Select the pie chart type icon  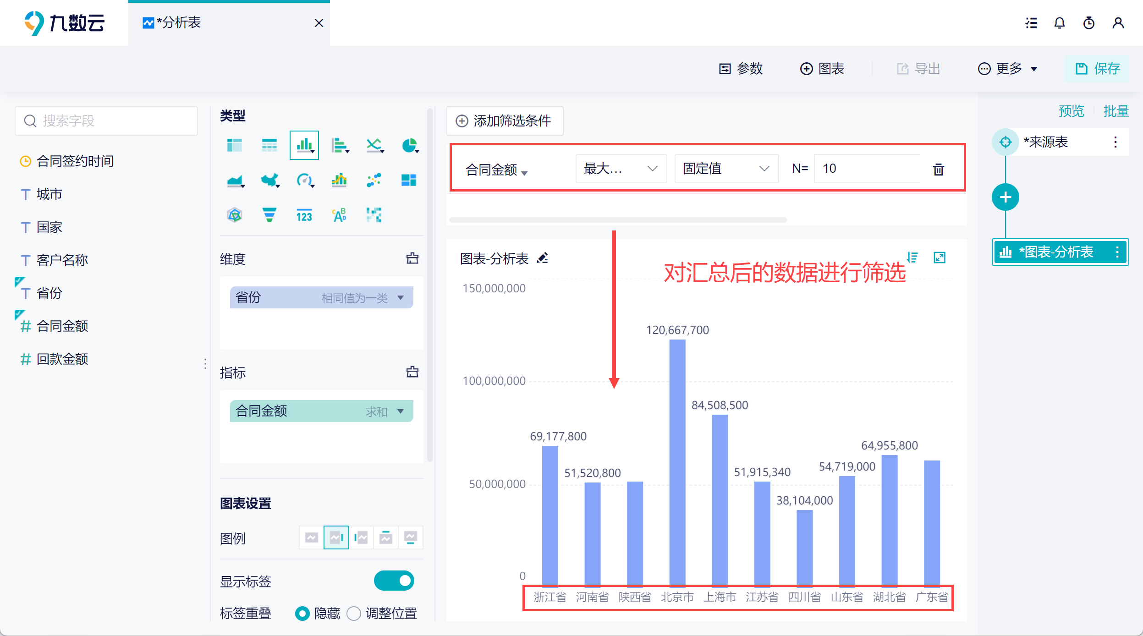tap(410, 145)
